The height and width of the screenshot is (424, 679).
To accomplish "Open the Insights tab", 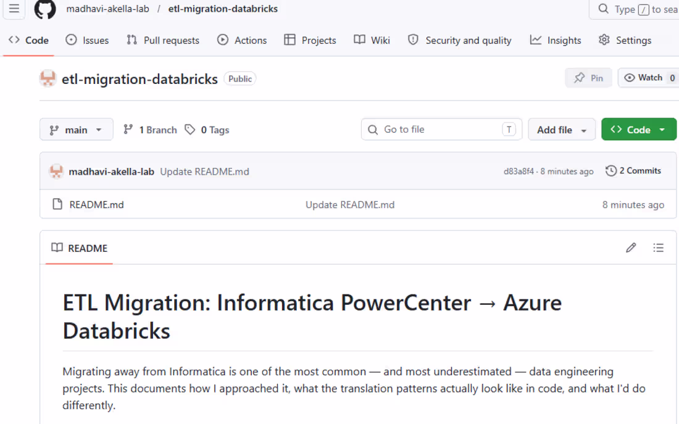I will (556, 40).
